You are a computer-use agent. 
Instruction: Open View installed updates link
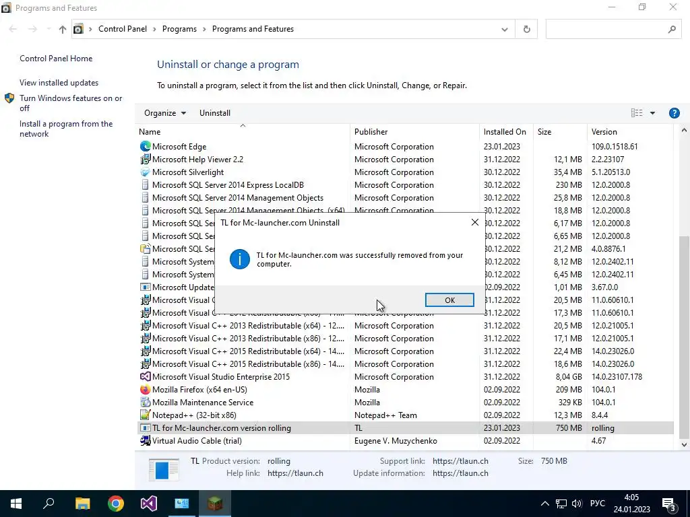pos(59,83)
